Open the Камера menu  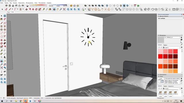click(15, 3)
